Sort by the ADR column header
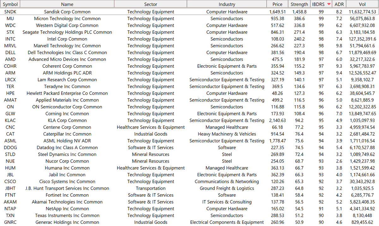 coord(340,4)
